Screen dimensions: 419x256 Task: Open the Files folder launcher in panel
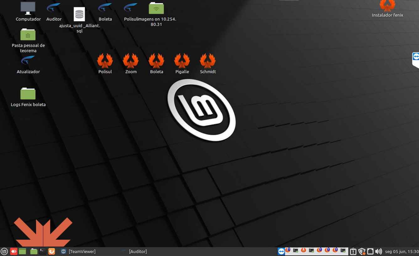tap(34, 251)
